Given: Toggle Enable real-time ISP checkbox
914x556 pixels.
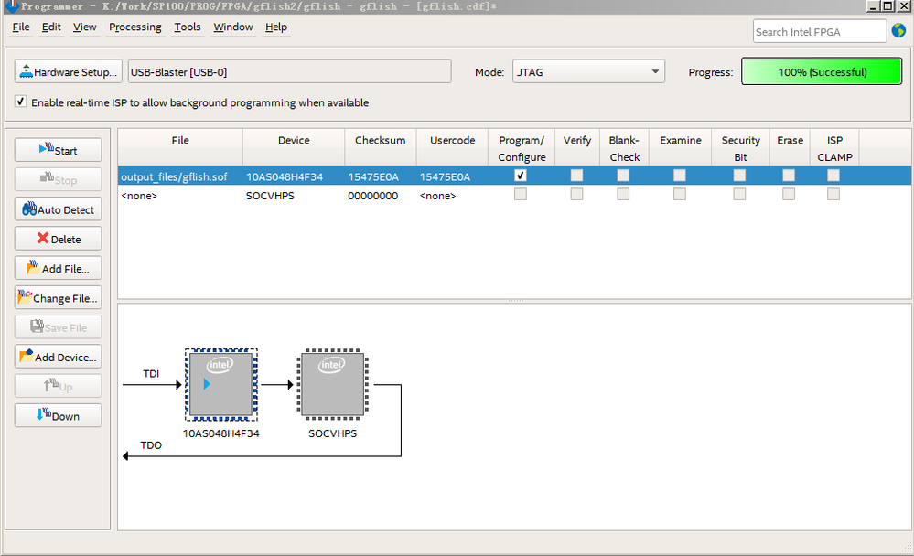Looking at the screenshot, I should point(20,102).
